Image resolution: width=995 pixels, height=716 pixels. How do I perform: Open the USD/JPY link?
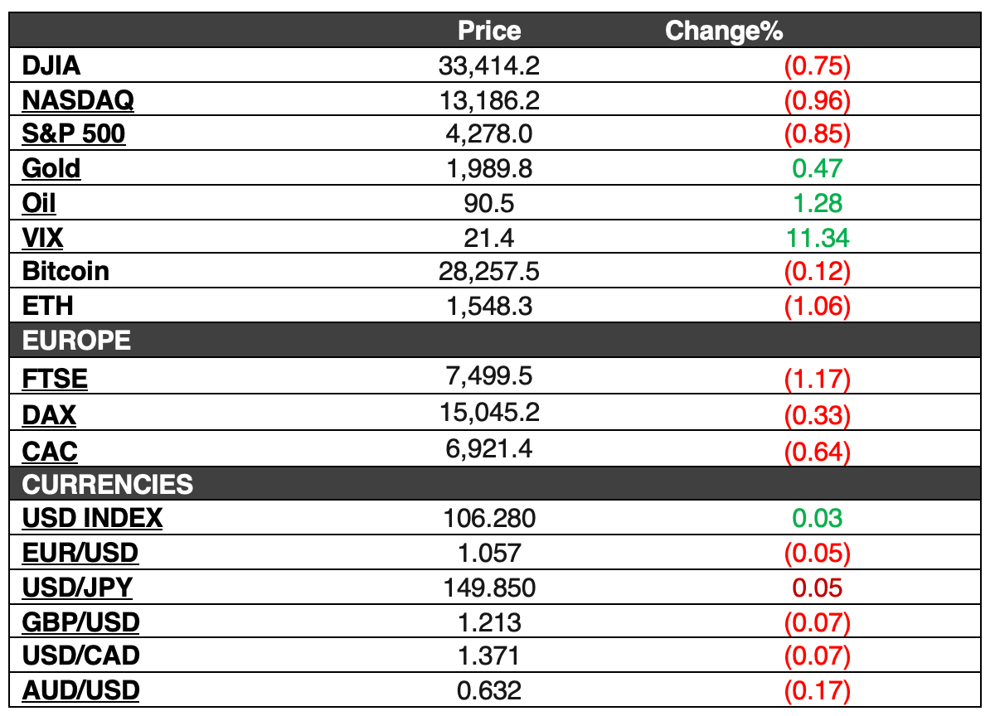click(x=77, y=588)
